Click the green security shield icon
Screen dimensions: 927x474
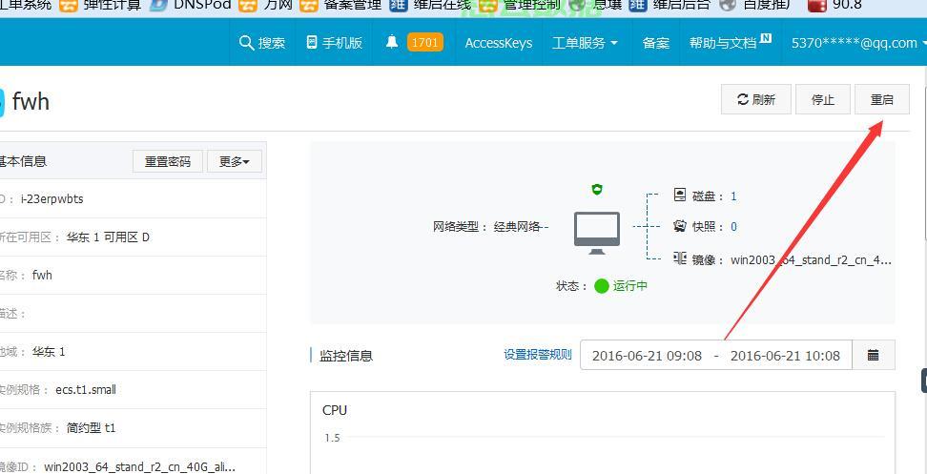click(x=597, y=190)
